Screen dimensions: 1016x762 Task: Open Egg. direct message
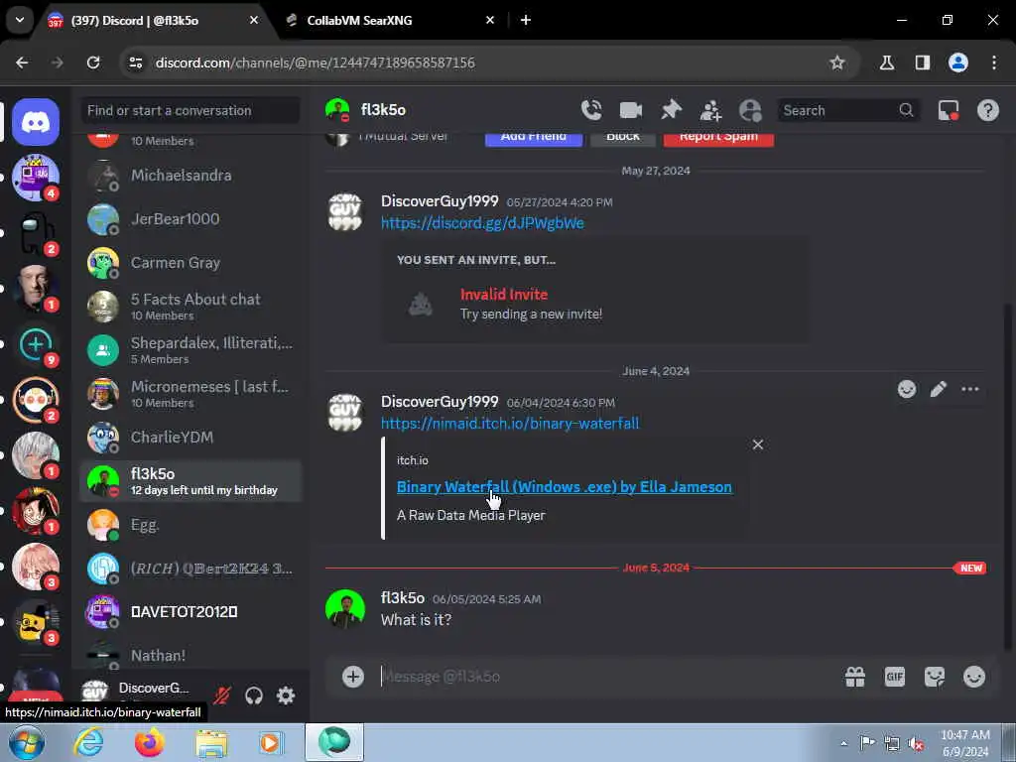[x=191, y=524]
